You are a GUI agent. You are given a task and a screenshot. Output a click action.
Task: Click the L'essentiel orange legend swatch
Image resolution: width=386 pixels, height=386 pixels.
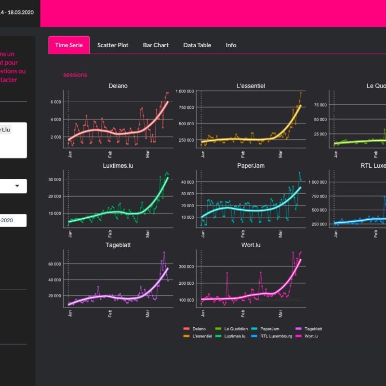coord(186,336)
